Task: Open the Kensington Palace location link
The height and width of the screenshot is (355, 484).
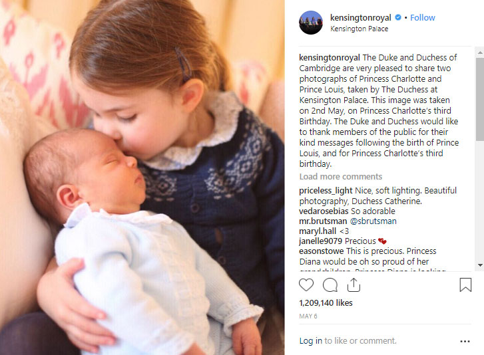Action: 360,29
